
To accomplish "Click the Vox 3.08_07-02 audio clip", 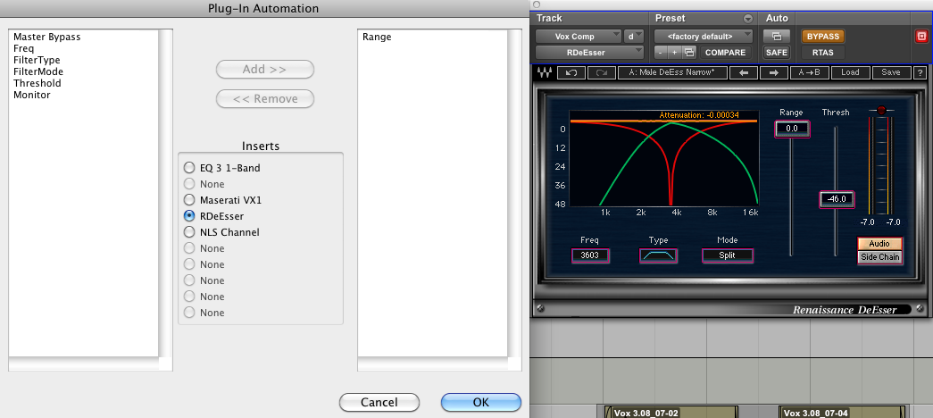I will click(671, 412).
